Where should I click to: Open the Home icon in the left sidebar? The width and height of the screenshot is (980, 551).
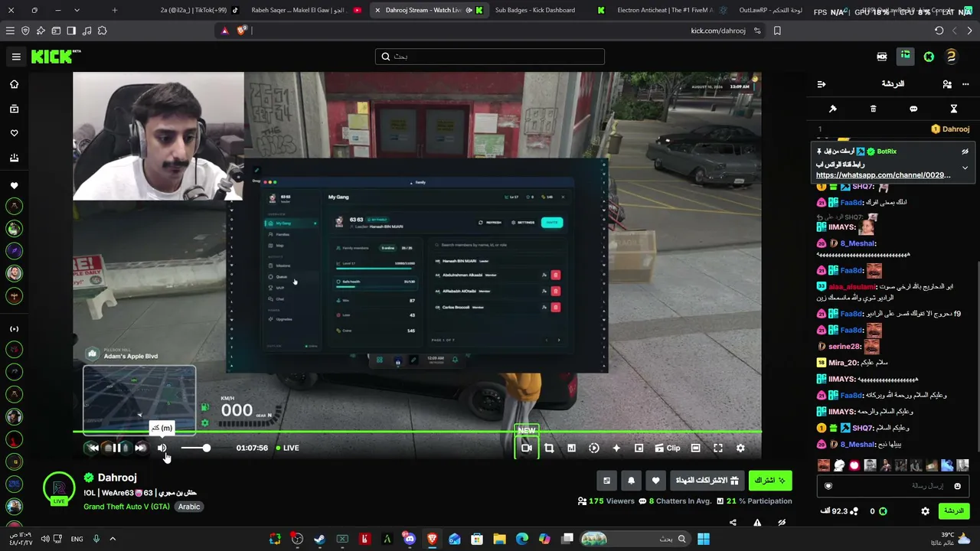[x=14, y=84]
